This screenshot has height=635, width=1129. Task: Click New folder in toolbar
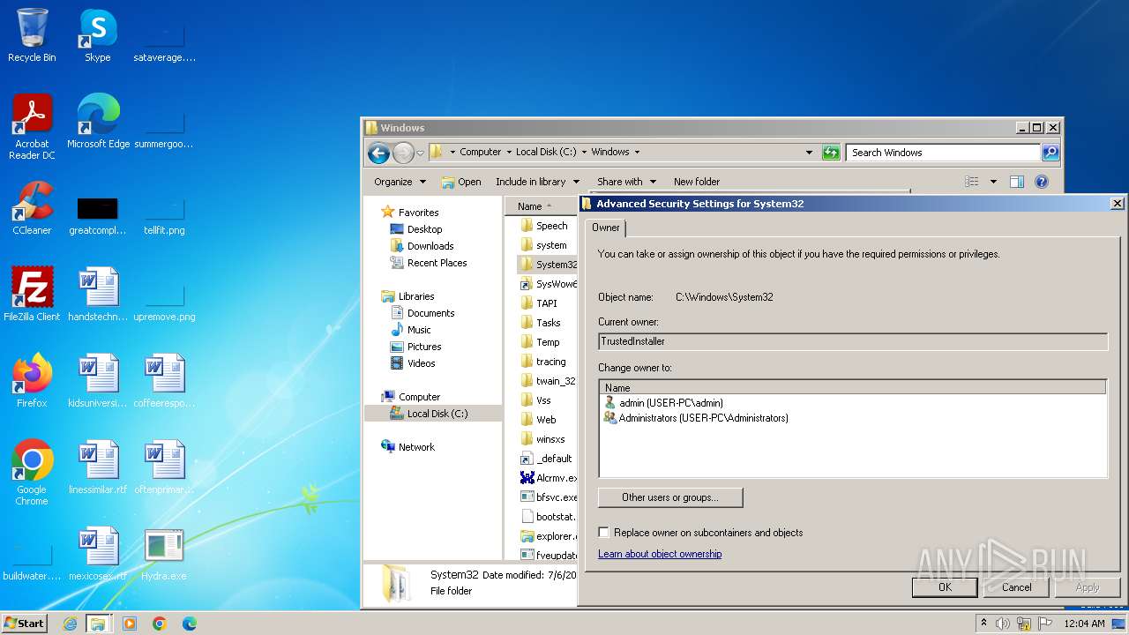697,182
